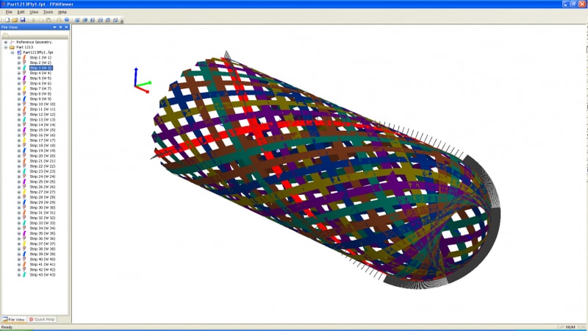Open the File View panel dropdown arrow
This screenshot has height=331, width=588.
(x=54, y=27)
